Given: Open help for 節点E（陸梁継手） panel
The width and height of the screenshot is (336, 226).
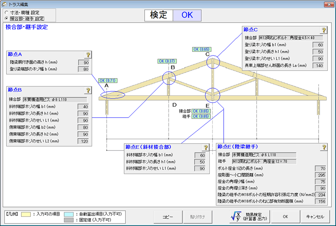Looking at the screenshot, I should click(x=324, y=147).
